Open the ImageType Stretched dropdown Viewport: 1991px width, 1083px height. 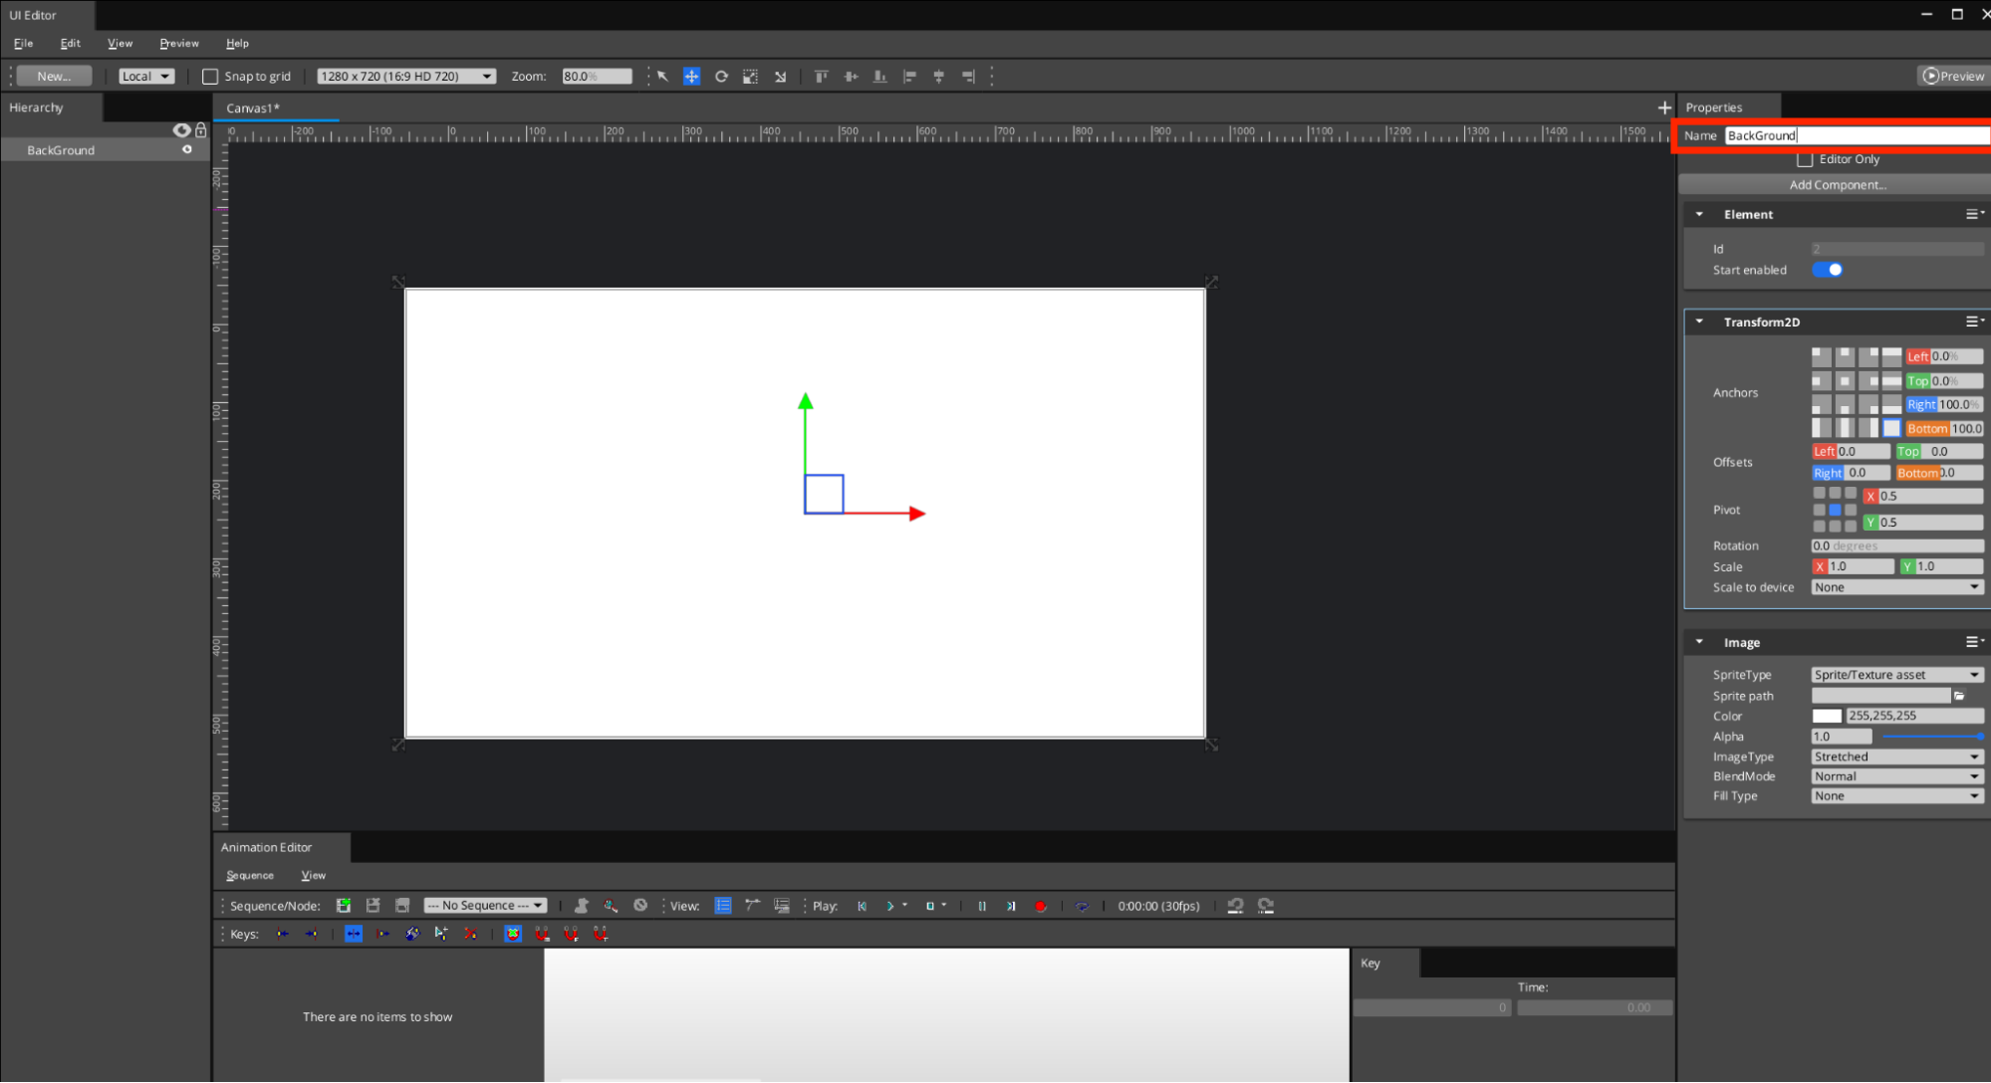(x=1897, y=757)
